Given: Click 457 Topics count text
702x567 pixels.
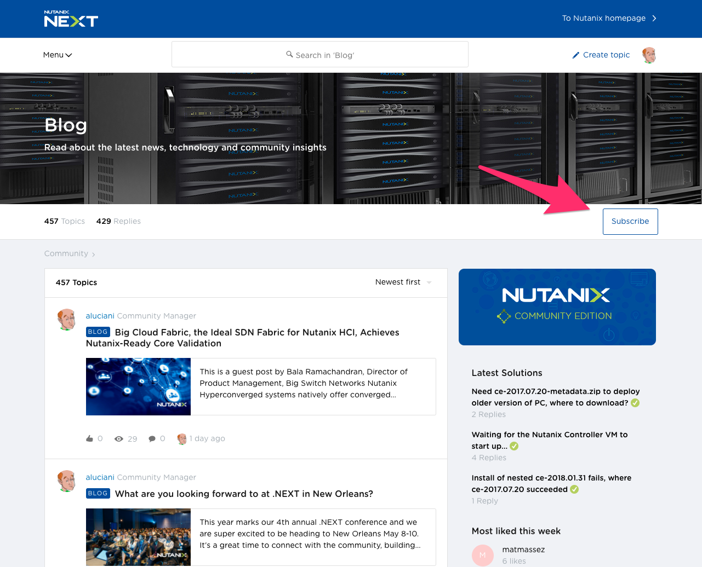Looking at the screenshot, I should point(65,221).
